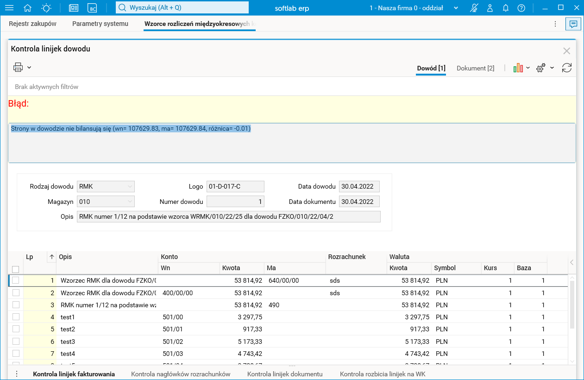Refresh the document line control view
The image size is (584, 380).
click(x=566, y=68)
